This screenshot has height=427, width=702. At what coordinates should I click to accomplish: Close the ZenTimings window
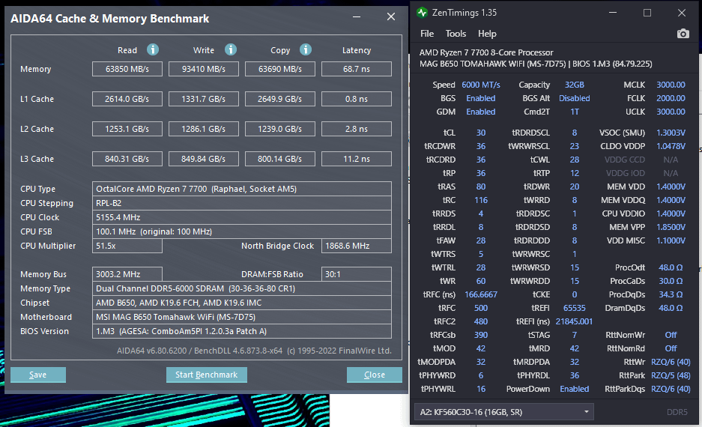point(682,13)
